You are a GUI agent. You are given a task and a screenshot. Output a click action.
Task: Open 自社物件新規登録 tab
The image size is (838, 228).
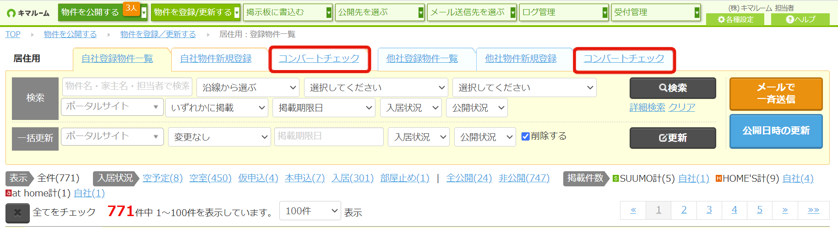[x=216, y=59]
